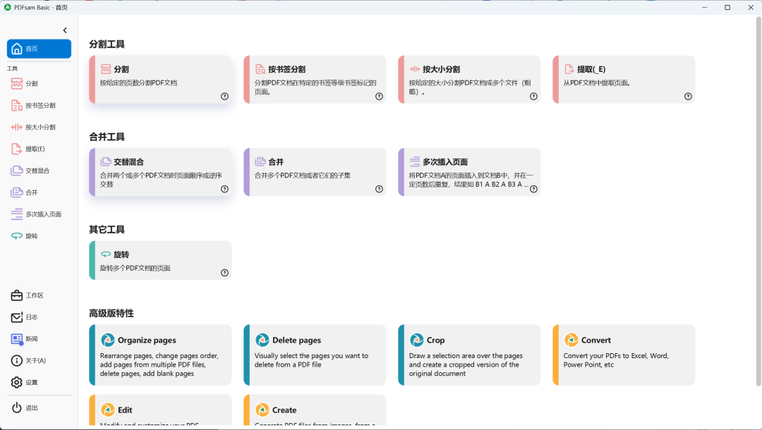Screen dimensions: 762x430
Task: Open the 关于(A) about page
Action: pyautogui.click(x=31, y=360)
